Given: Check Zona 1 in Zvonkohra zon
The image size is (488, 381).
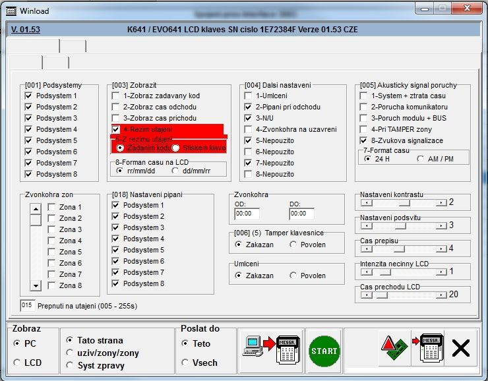Looking at the screenshot, I should click(51, 207).
